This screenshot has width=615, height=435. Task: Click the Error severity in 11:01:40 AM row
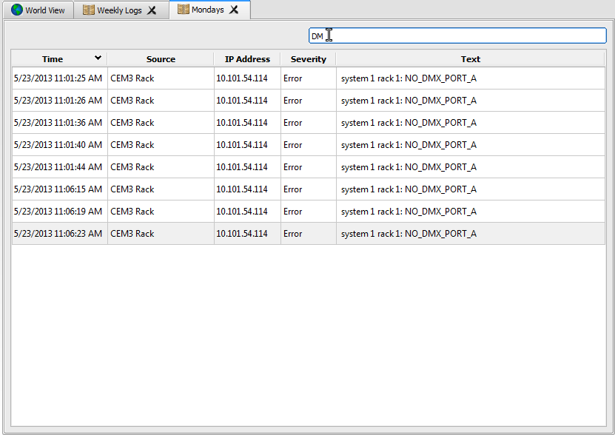(292, 145)
